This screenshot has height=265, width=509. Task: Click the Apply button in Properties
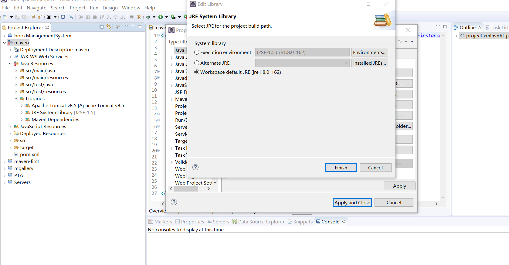pos(399,186)
